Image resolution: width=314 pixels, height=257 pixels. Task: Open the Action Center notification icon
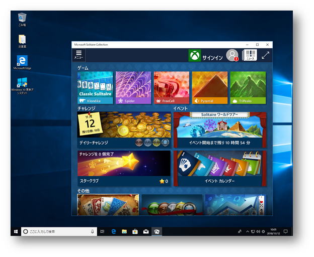(x=285, y=231)
